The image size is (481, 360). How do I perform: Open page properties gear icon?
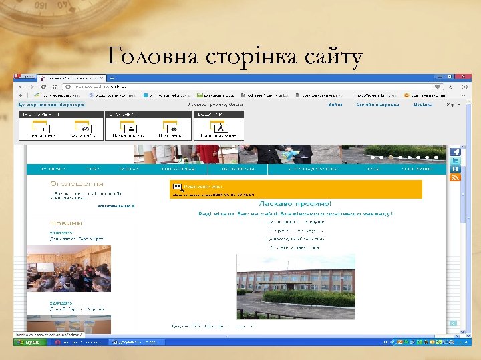point(171,129)
